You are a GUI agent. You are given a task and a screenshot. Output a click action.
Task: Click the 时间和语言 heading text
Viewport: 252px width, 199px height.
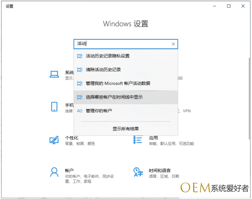160,171
